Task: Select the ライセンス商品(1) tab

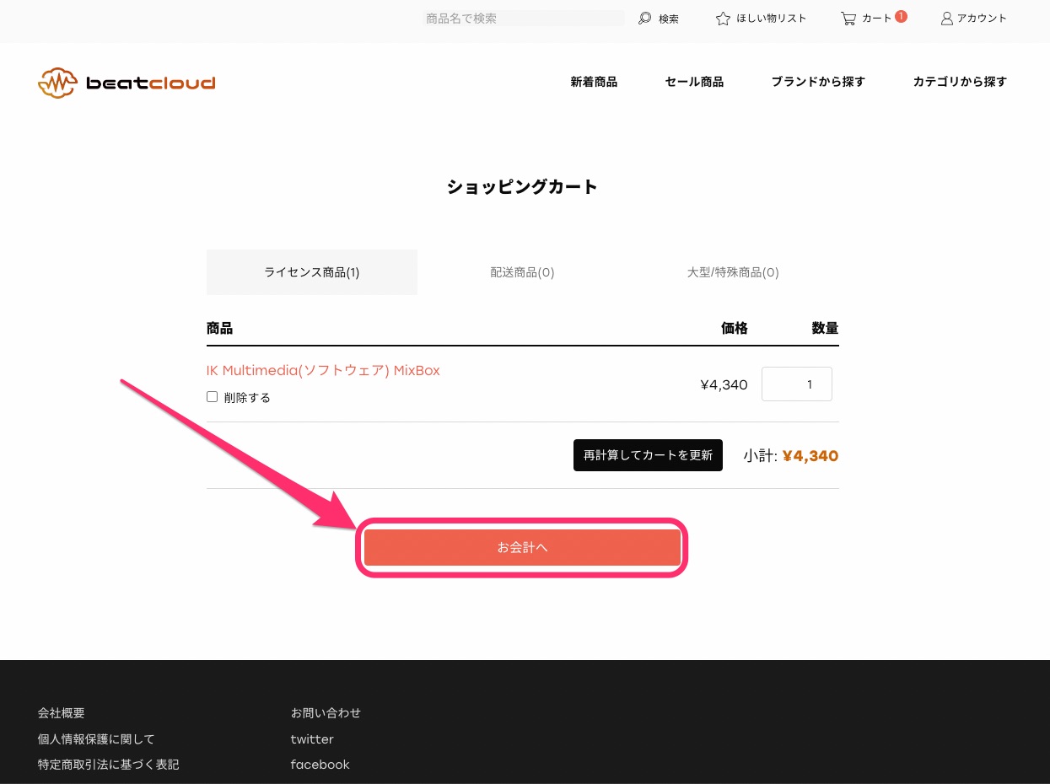Action: (311, 272)
